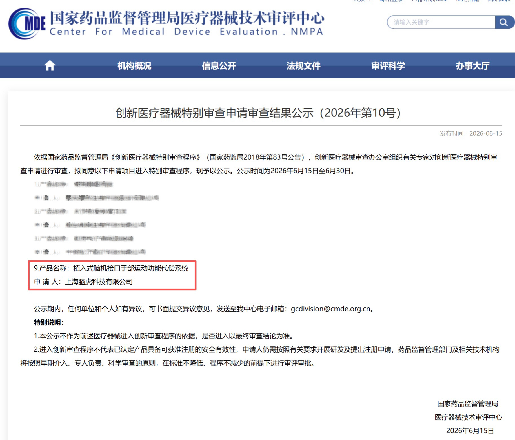Click the signature line 医疗器械技术审评中心

tap(468, 417)
